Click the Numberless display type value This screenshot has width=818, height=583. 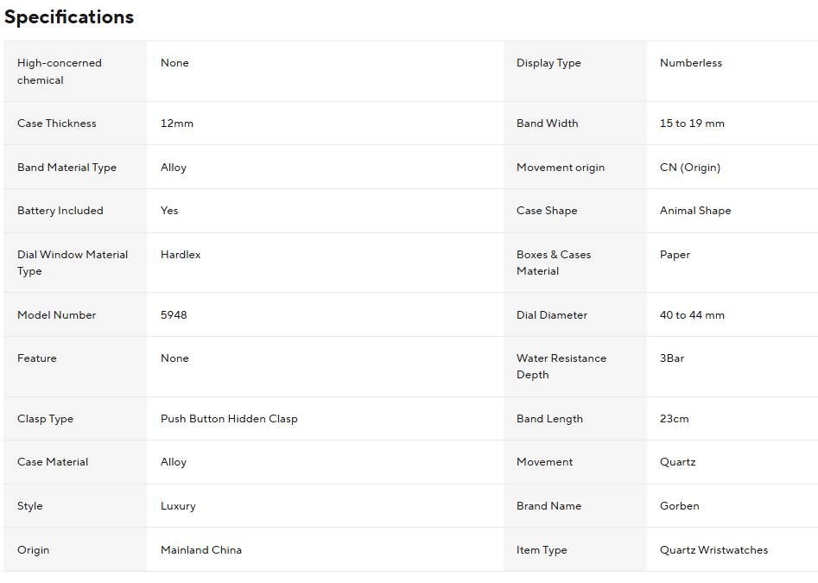pos(691,63)
